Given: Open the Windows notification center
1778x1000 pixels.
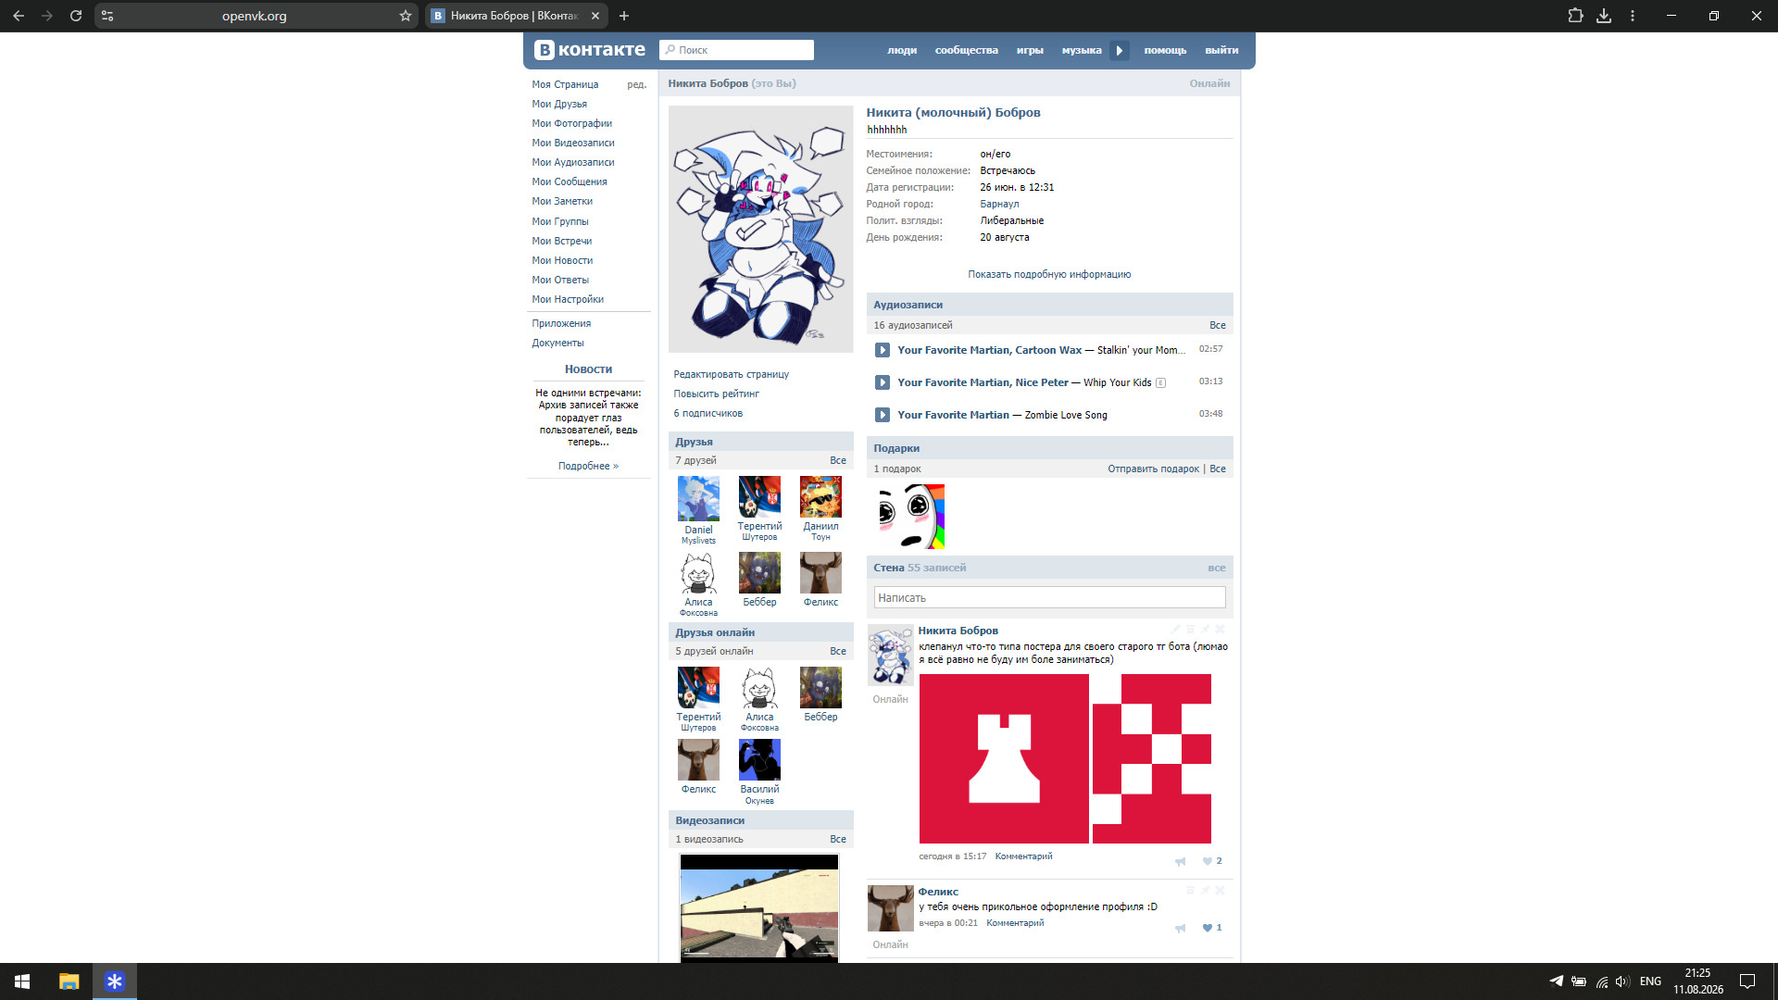Looking at the screenshot, I should pos(1747,981).
